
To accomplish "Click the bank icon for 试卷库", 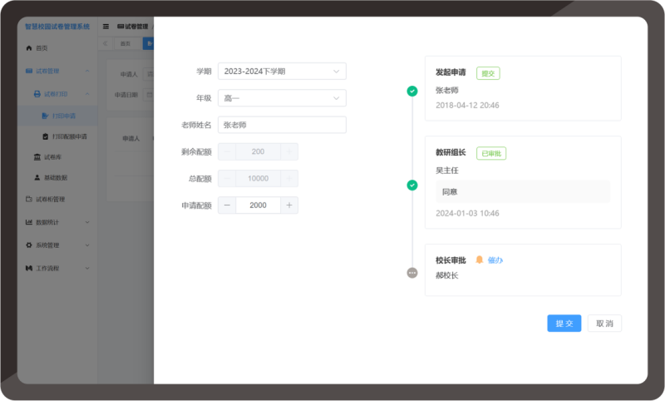I will 37,157.
